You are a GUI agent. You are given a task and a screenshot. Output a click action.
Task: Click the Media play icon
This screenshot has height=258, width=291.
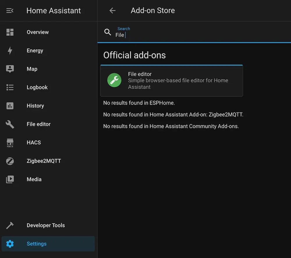pos(10,179)
